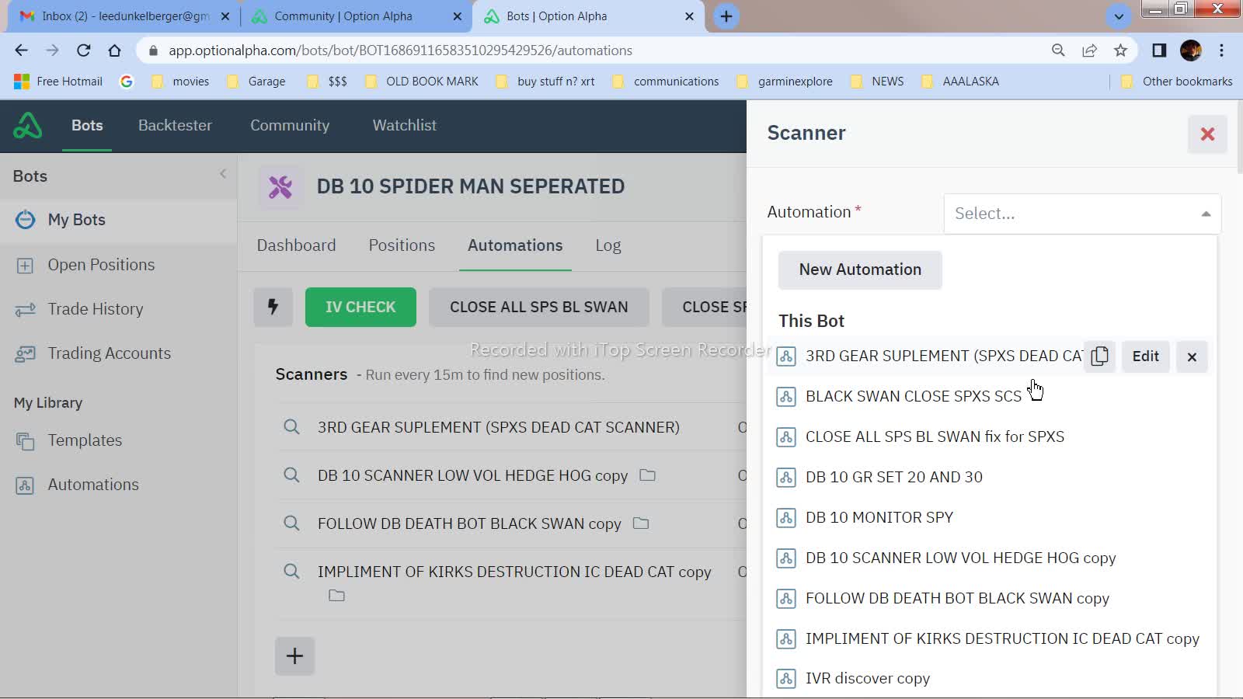The height and width of the screenshot is (699, 1243).
Task: Choose DB 10 SCANNER LOW VOL HEDGE HOG copy option
Action: pyautogui.click(x=960, y=558)
